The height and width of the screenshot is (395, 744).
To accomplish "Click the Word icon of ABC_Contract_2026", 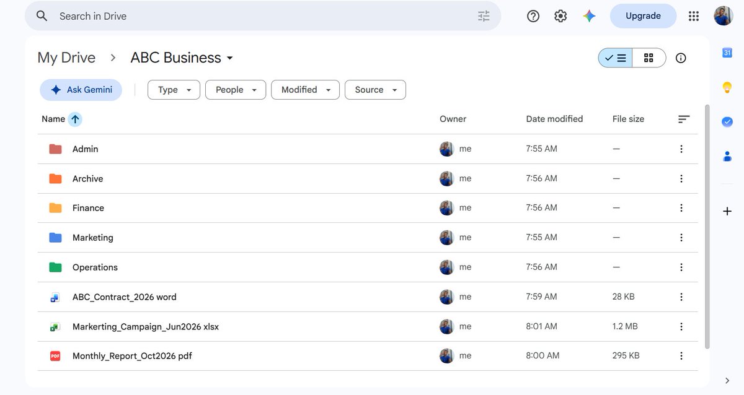I will click(55, 297).
